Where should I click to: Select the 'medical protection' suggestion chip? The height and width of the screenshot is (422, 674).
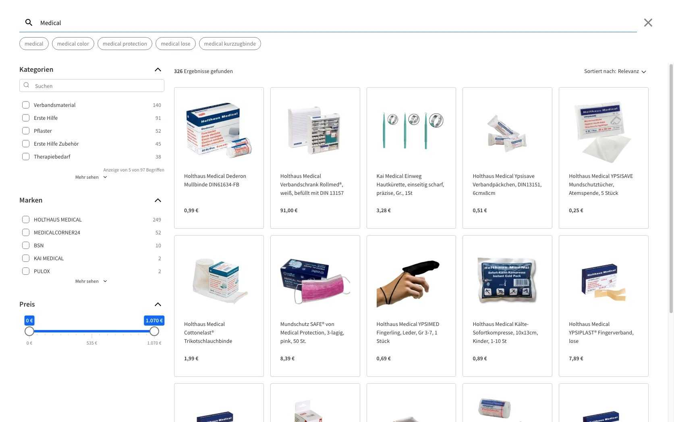click(125, 44)
